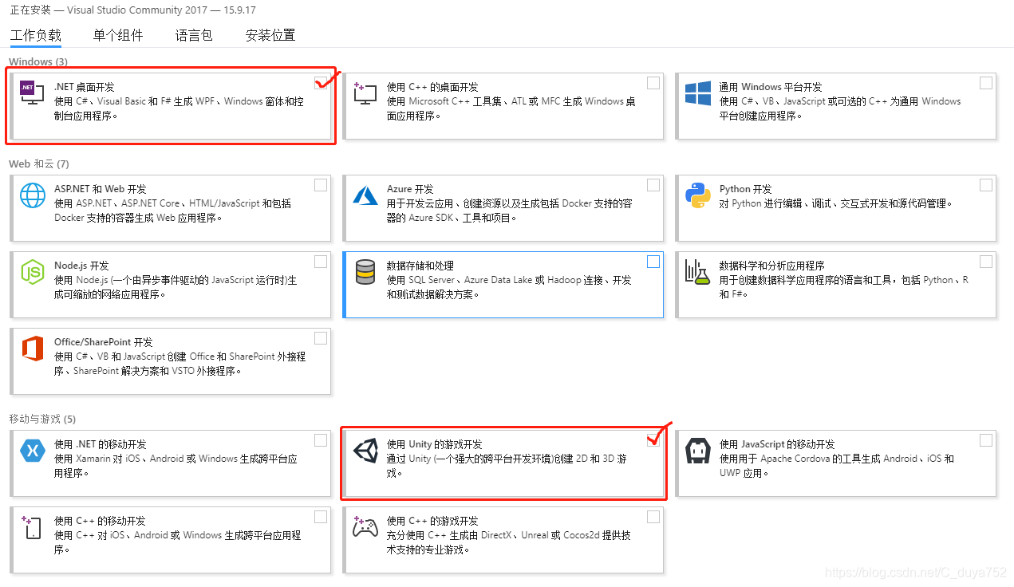1014x587 pixels.
Task: Check the 使用 C++ 的移动开发 checkbox
Action: (321, 517)
